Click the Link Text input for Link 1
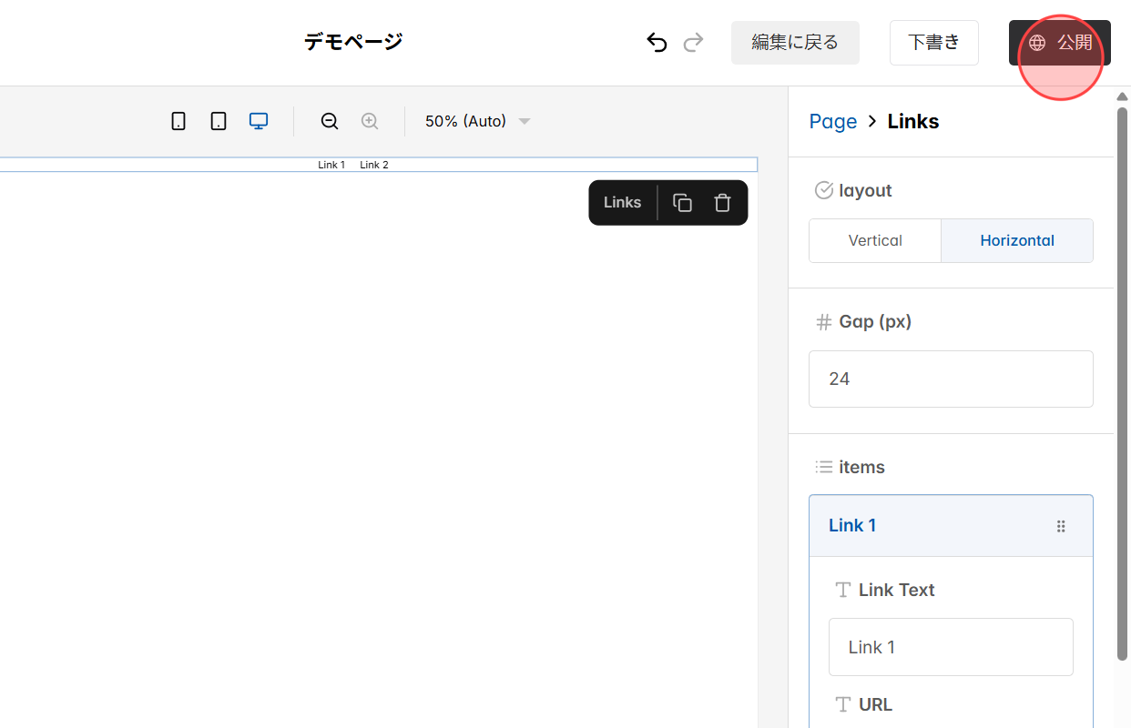 tap(951, 646)
